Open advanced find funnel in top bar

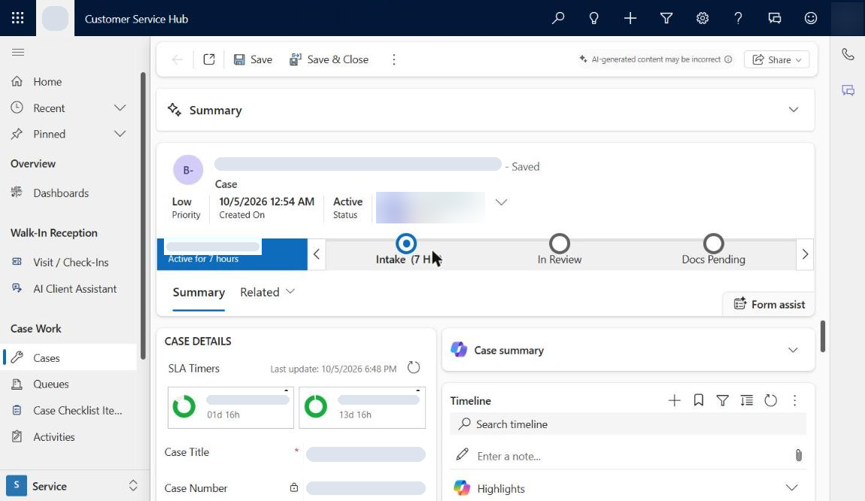coord(666,18)
